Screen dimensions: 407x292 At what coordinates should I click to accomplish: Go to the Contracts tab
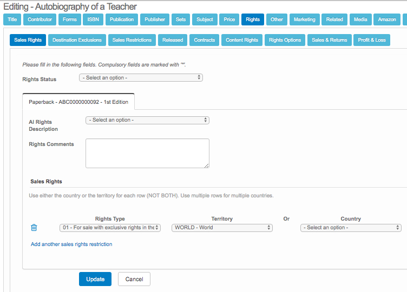coord(204,40)
